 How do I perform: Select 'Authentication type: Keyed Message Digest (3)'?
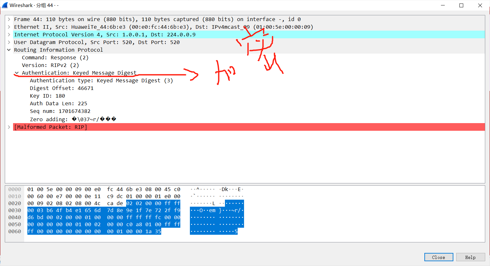click(x=101, y=81)
